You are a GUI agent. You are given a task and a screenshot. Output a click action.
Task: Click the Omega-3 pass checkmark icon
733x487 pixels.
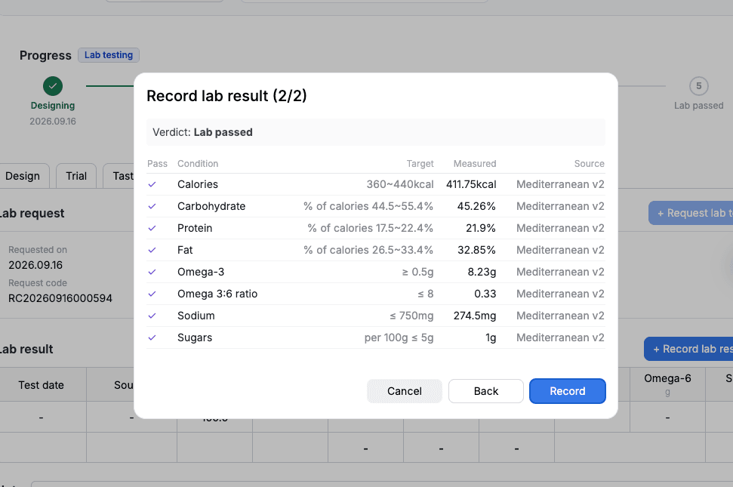click(x=152, y=272)
